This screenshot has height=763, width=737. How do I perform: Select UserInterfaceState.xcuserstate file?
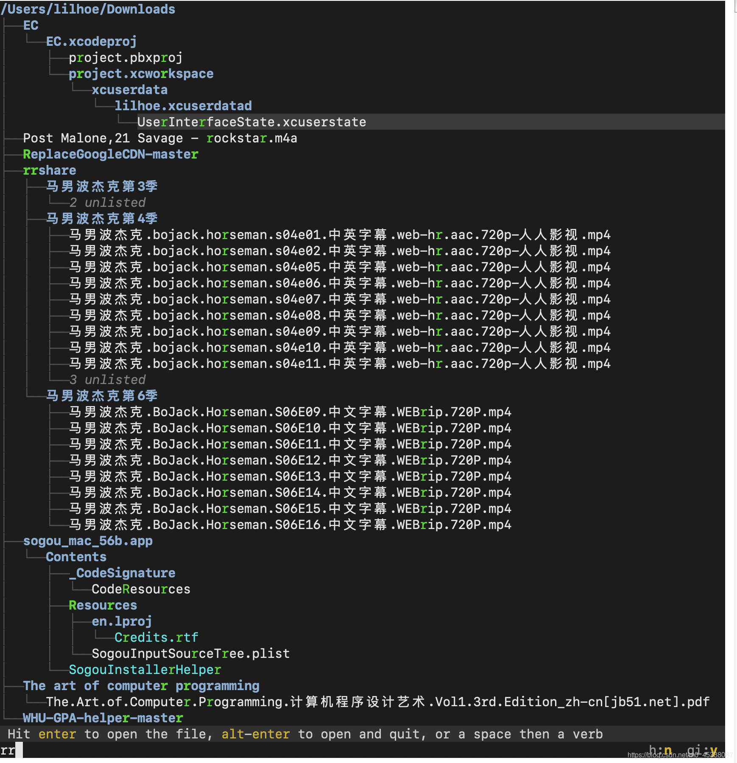point(251,122)
